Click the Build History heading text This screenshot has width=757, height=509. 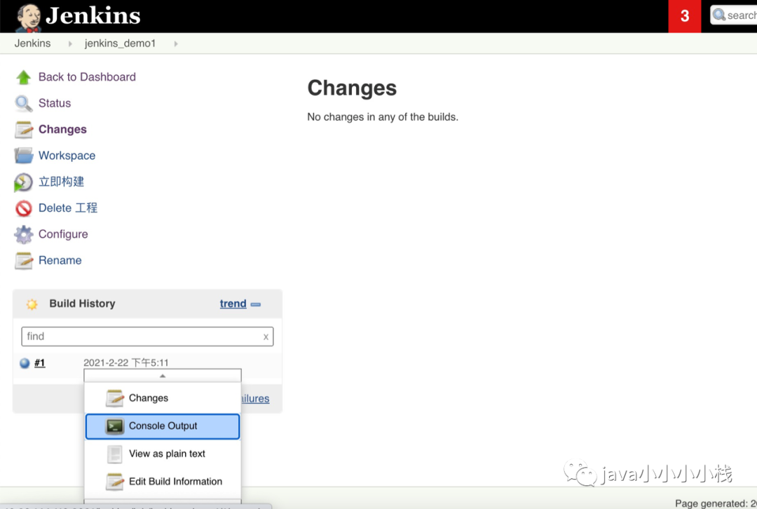(x=83, y=304)
